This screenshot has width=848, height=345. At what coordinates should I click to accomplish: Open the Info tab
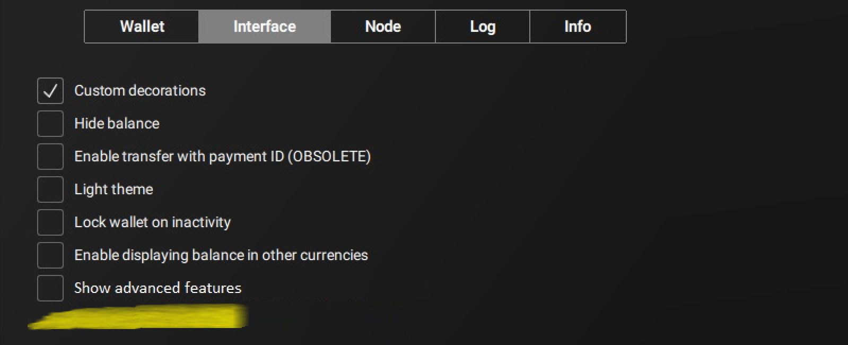point(578,27)
